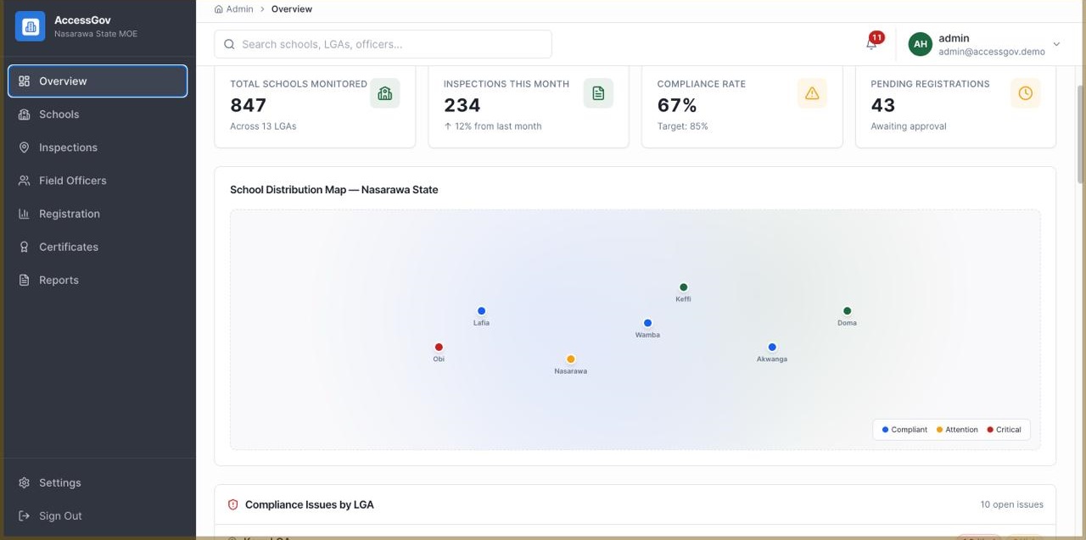This screenshot has width=1086, height=540.
Task: Click the Compliance Rate warning triangle icon
Action: coord(812,93)
